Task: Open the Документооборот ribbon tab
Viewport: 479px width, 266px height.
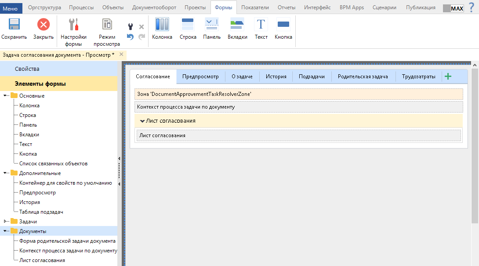Action: pos(154,7)
